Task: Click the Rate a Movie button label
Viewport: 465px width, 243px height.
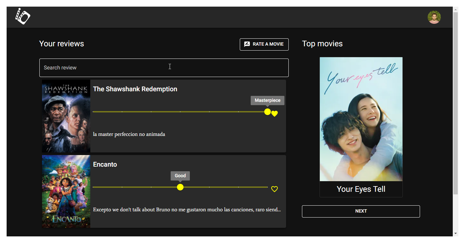Action: coord(268,44)
